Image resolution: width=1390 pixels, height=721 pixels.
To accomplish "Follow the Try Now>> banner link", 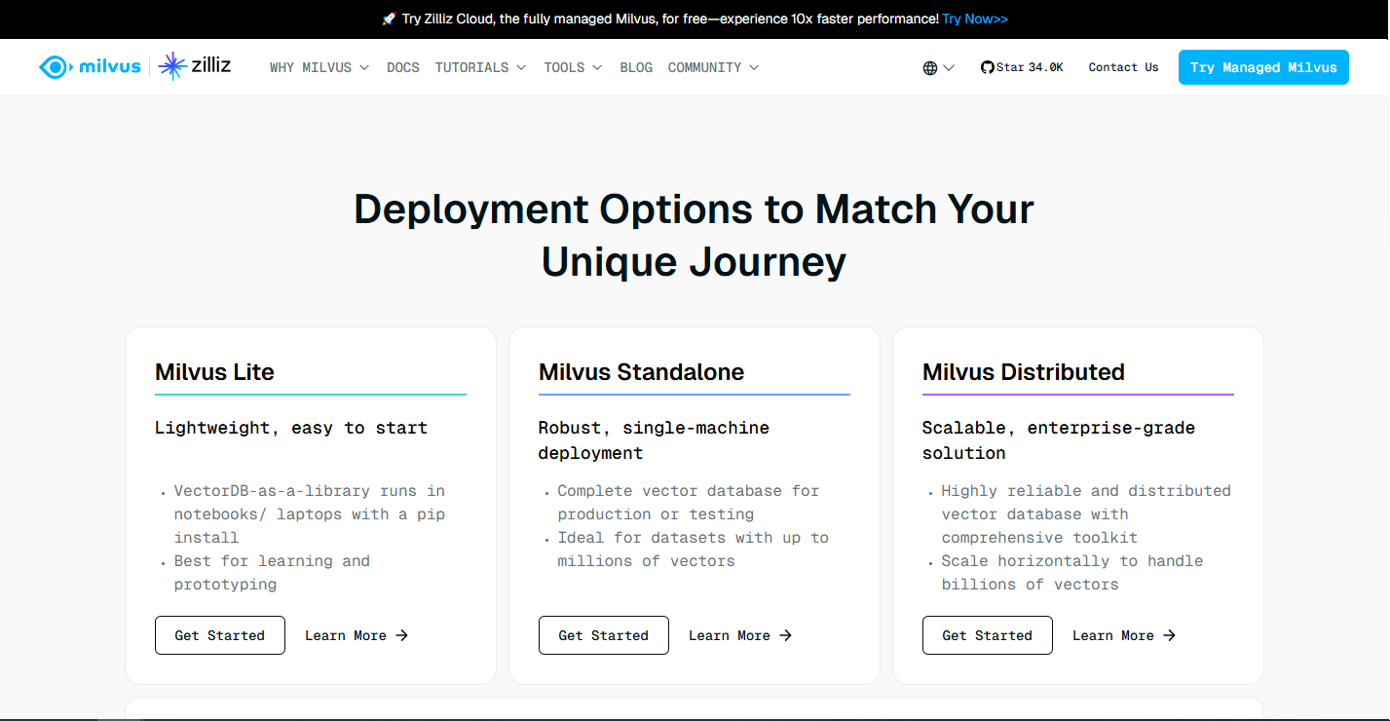I will [x=975, y=19].
